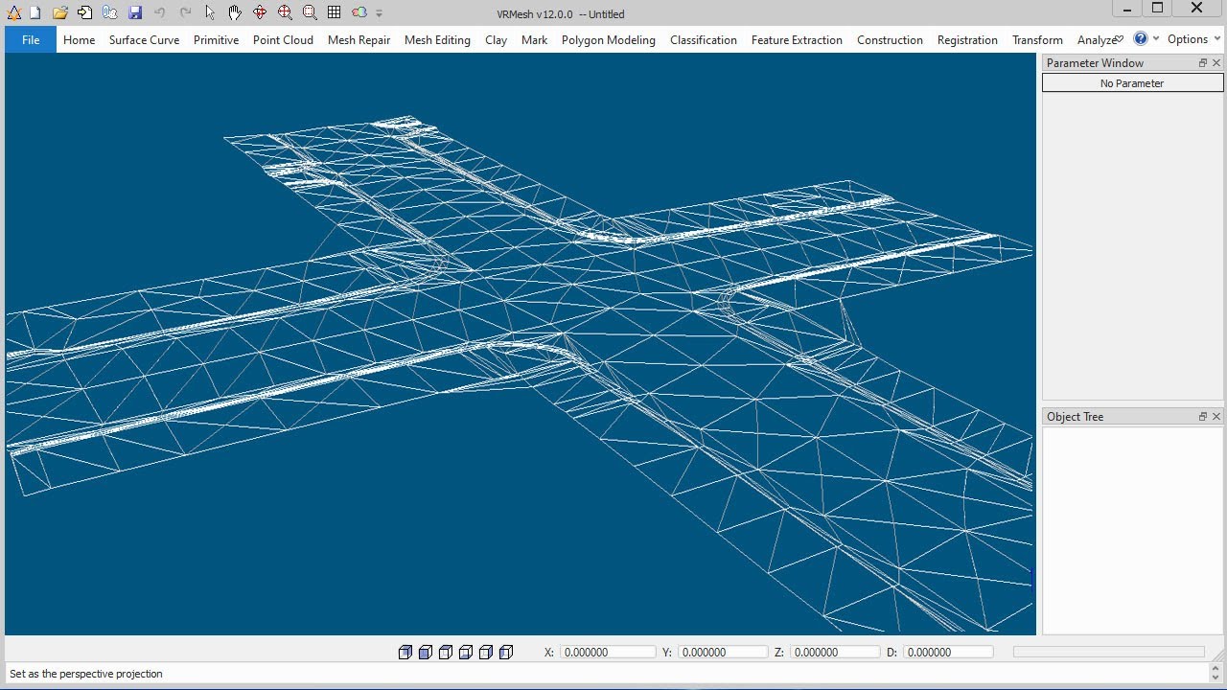1227x690 pixels.
Task: Close the Object Tree panel
Action: coord(1216,417)
